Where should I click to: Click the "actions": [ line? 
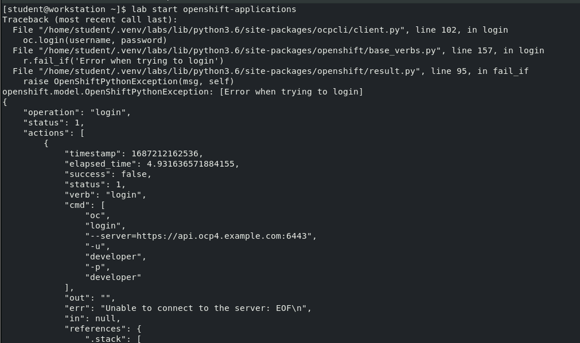pyautogui.click(x=53, y=133)
